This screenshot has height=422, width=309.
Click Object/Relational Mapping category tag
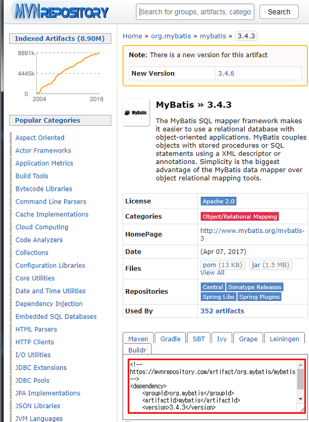pos(239,216)
